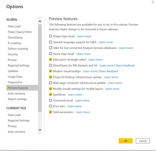Screen dimensions: 156x151
Task: Uncheck the Field parameters option
Action: 50,112
